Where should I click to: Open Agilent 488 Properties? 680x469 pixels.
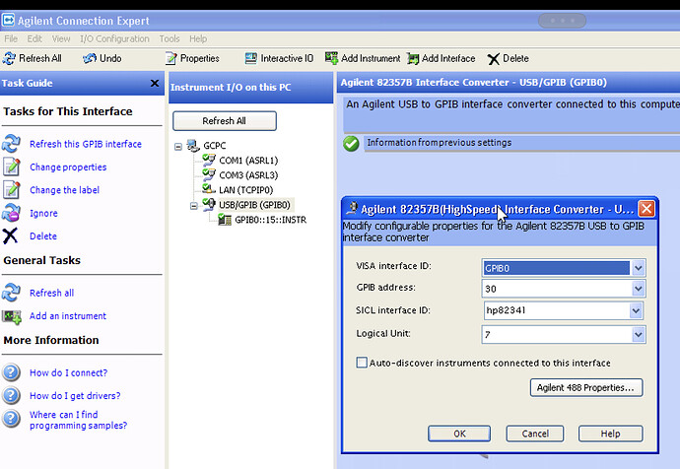click(x=586, y=387)
